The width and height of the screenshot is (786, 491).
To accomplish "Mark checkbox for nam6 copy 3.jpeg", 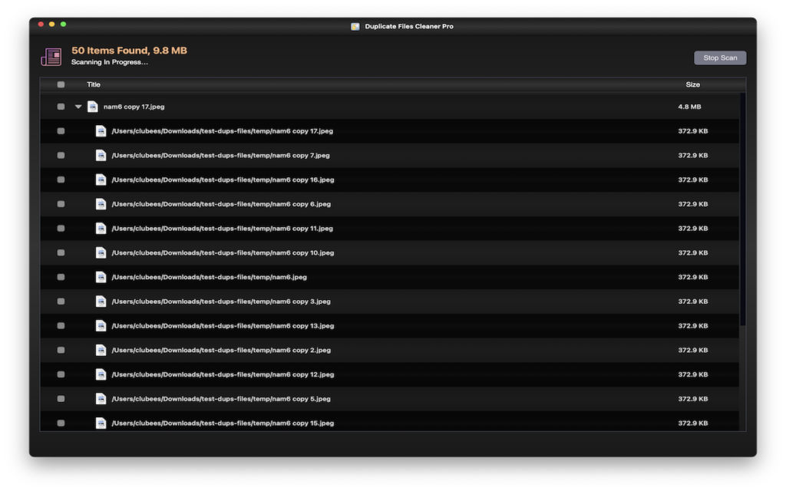I will click(x=61, y=301).
